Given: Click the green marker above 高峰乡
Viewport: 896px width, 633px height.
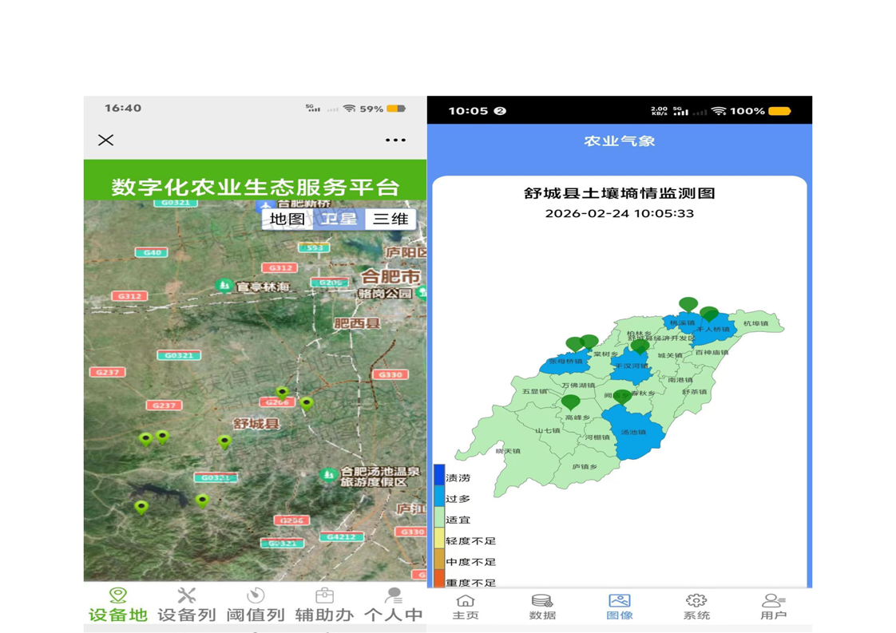Looking at the screenshot, I should coord(570,402).
